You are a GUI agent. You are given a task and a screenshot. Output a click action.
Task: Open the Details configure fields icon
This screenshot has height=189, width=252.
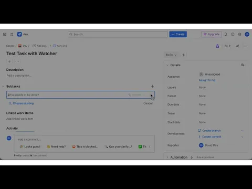tap(243, 65)
